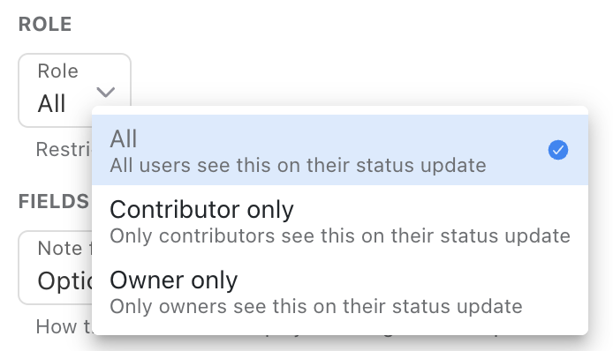Click the FIELDS section heading

coord(54,201)
